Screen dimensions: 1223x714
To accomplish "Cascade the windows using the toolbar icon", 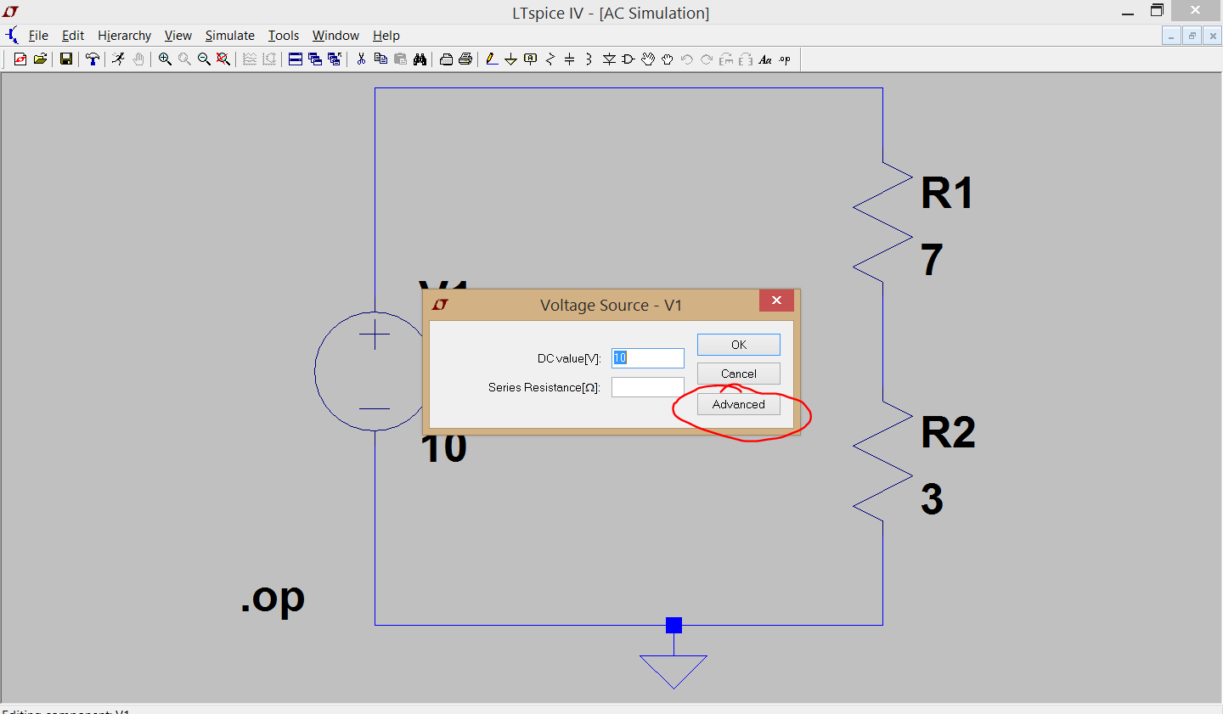I will pos(315,59).
